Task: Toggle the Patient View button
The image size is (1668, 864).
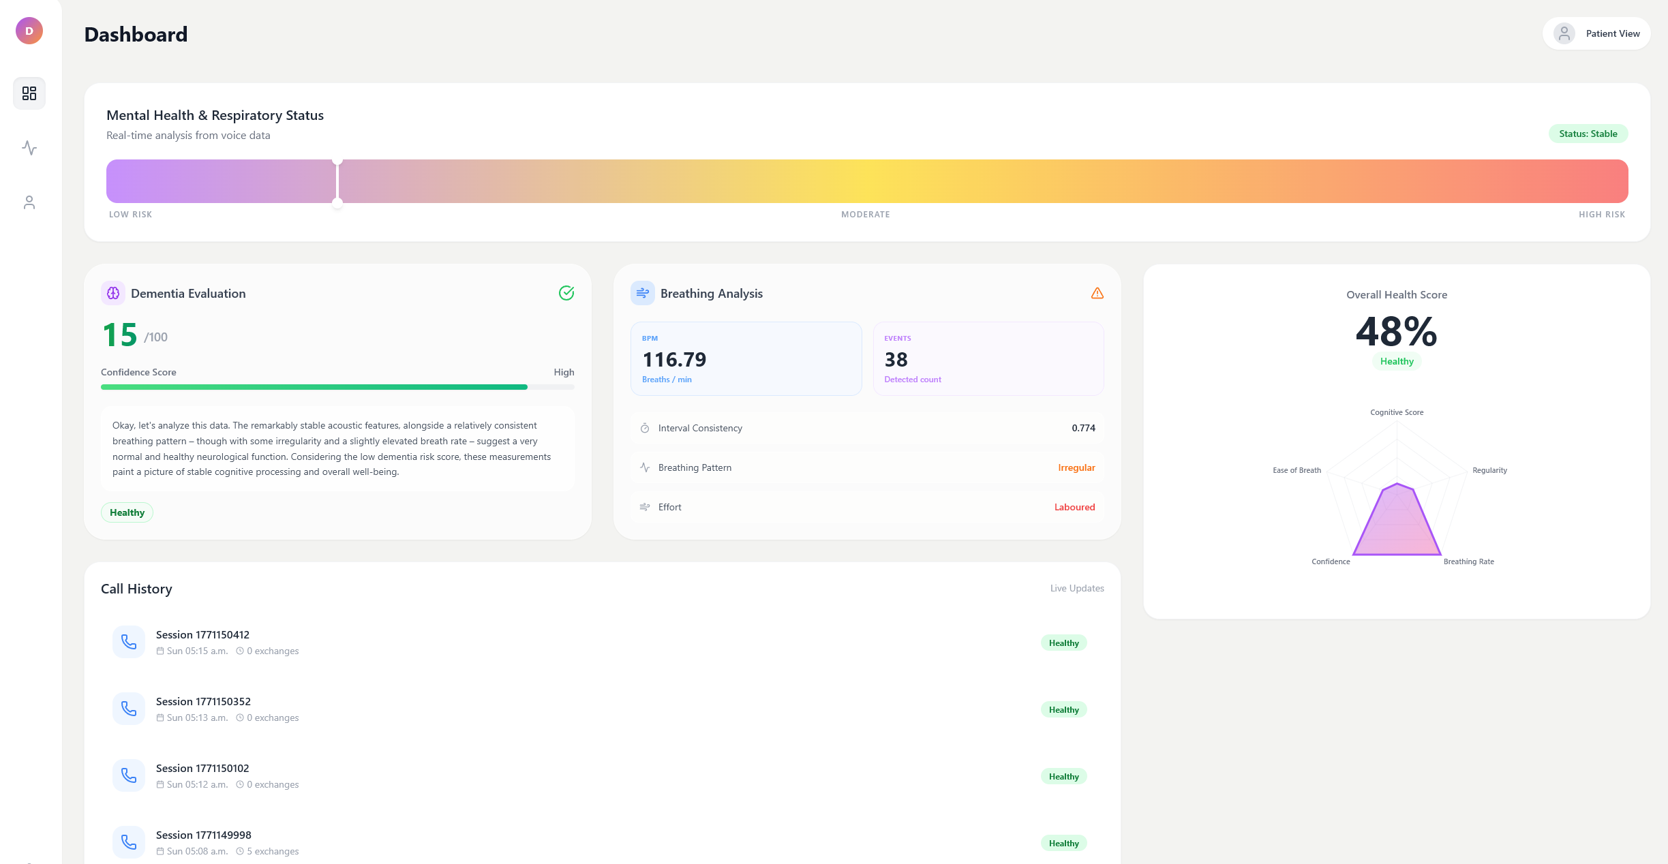Action: coord(1596,33)
